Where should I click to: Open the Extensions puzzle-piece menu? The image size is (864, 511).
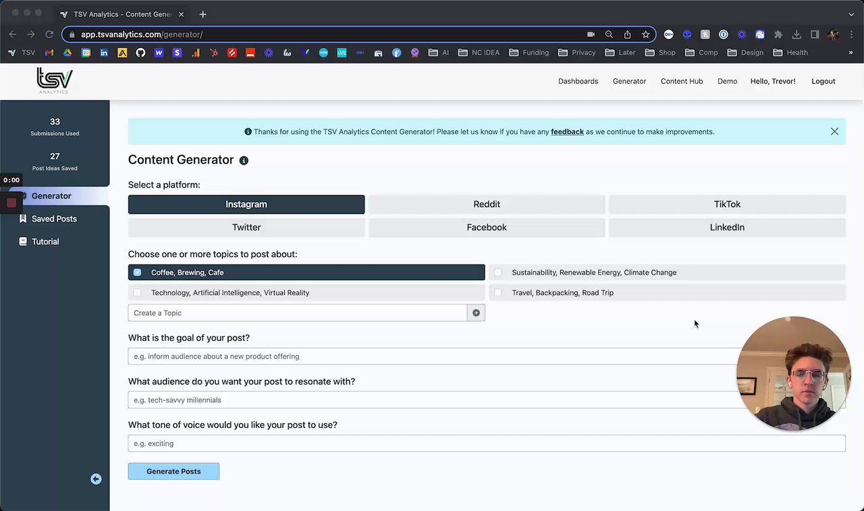point(778,34)
